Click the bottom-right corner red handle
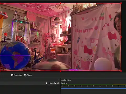The image size is (126, 94). point(121,71)
